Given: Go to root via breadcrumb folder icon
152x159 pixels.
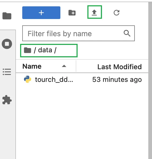Looking at the screenshot, I should (28, 50).
